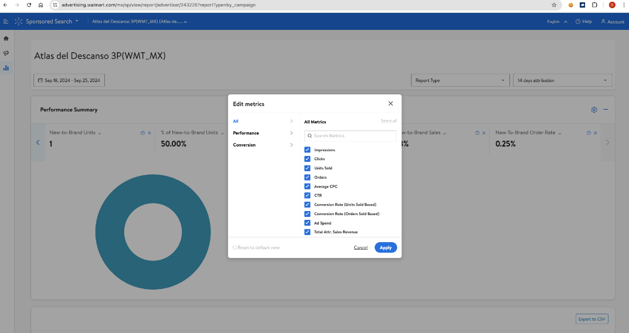Screen dimensions: 629x333
Task: Collapse Performance Summary with minus icon
Action: 606,110
